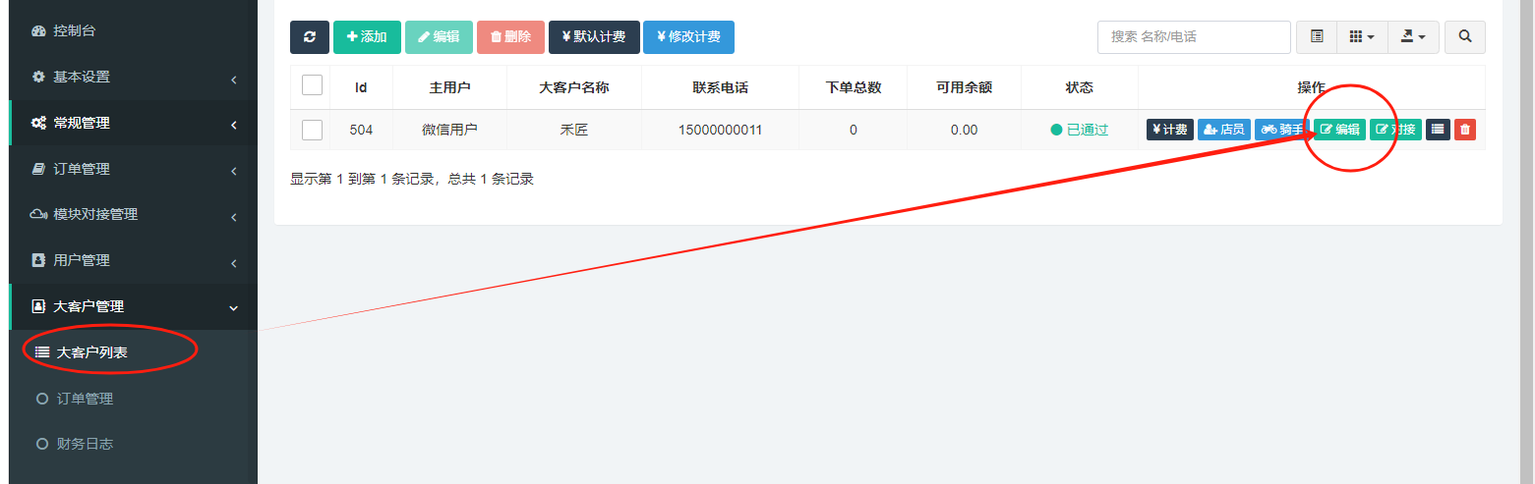Open 默认计费 settings
This screenshot has width=1535, height=484.
pos(594,37)
